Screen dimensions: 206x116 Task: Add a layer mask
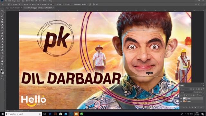click(x=190, y=107)
